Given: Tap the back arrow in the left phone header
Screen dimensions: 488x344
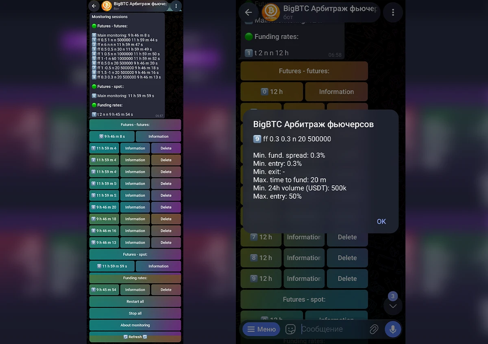Looking at the screenshot, I should click(94, 6).
